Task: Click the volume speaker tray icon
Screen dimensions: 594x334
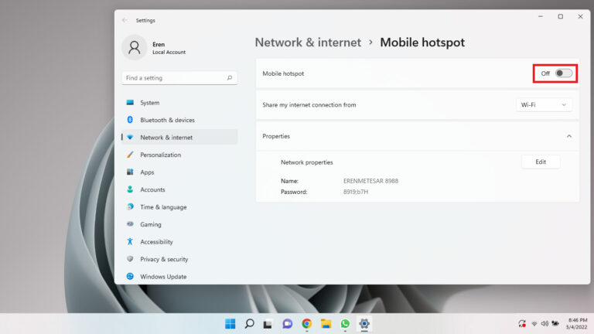Action: [544, 324]
